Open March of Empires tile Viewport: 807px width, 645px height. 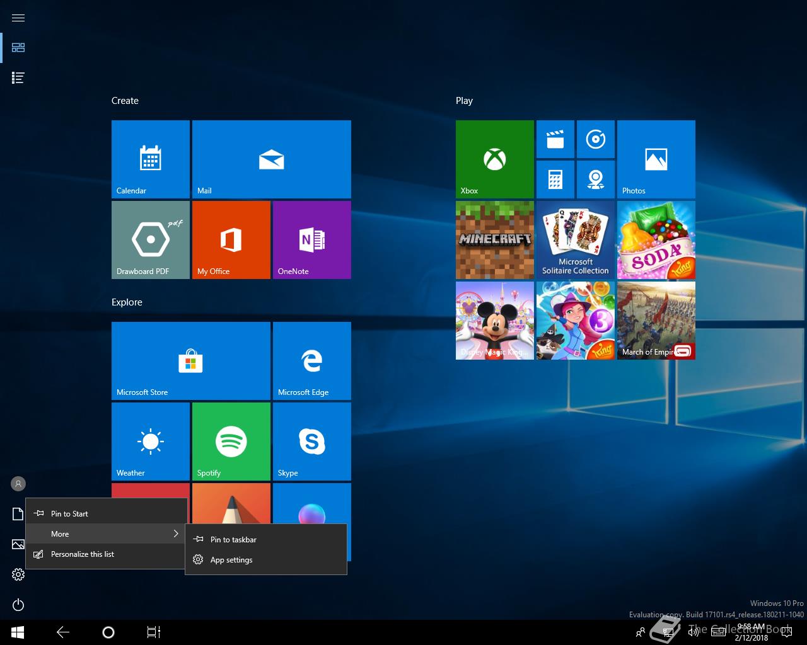click(656, 321)
